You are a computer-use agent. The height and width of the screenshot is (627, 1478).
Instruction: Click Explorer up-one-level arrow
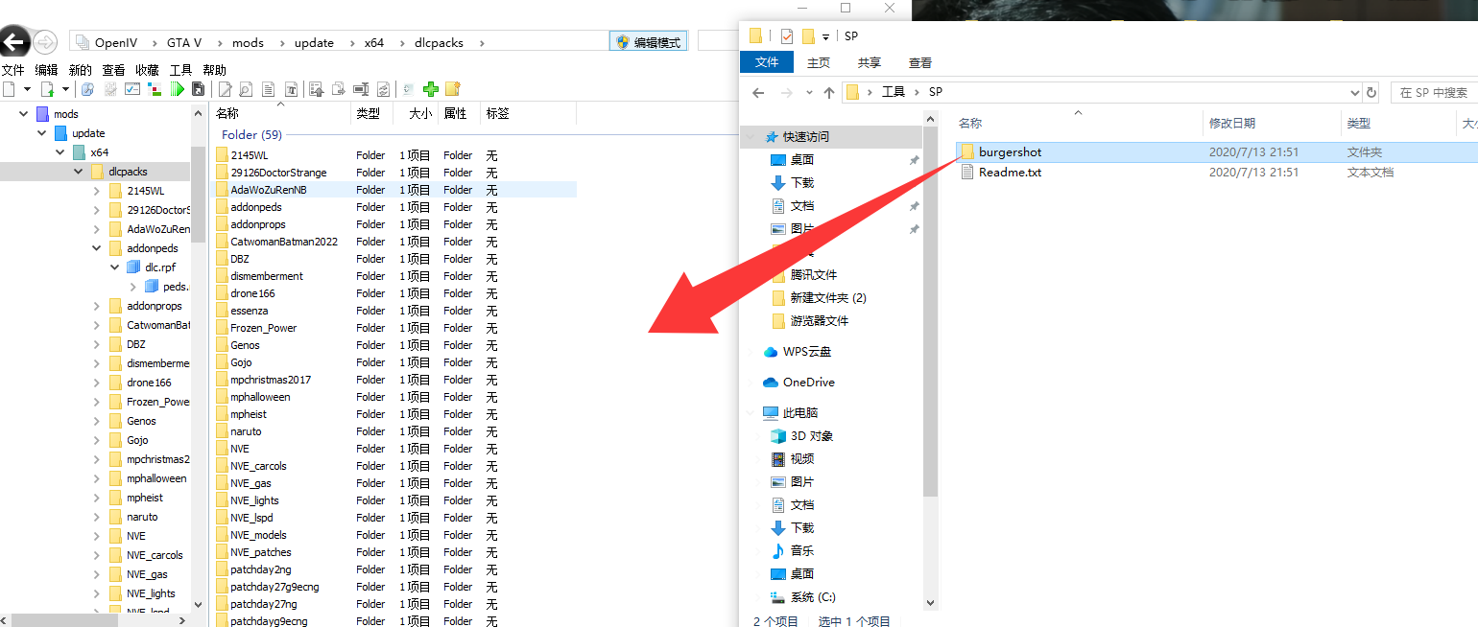(x=828, y=92)
